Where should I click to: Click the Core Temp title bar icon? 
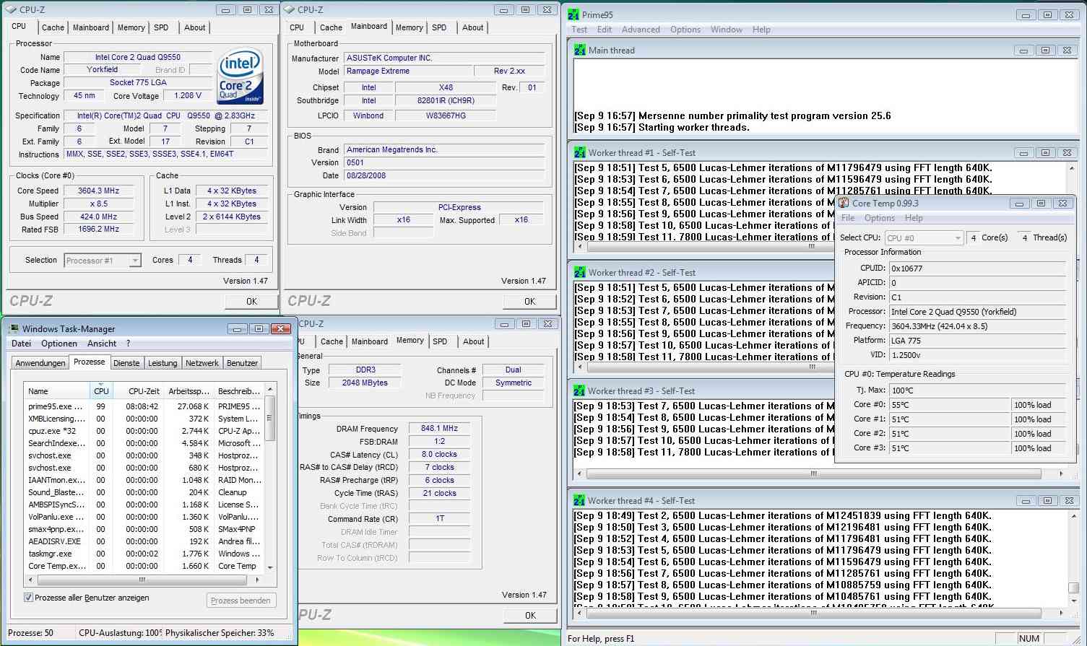coord(843,203)
